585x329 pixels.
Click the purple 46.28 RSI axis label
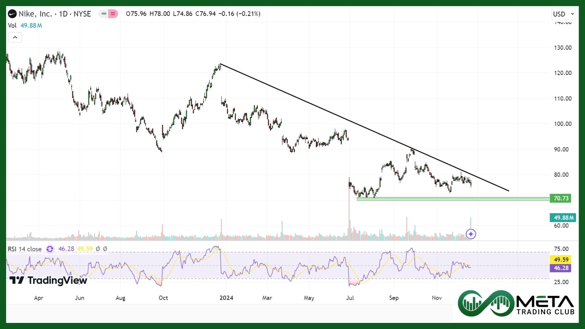point(561,268)
